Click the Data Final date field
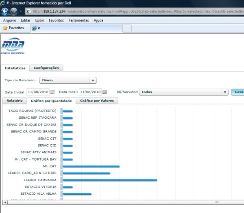 point(90,92)
